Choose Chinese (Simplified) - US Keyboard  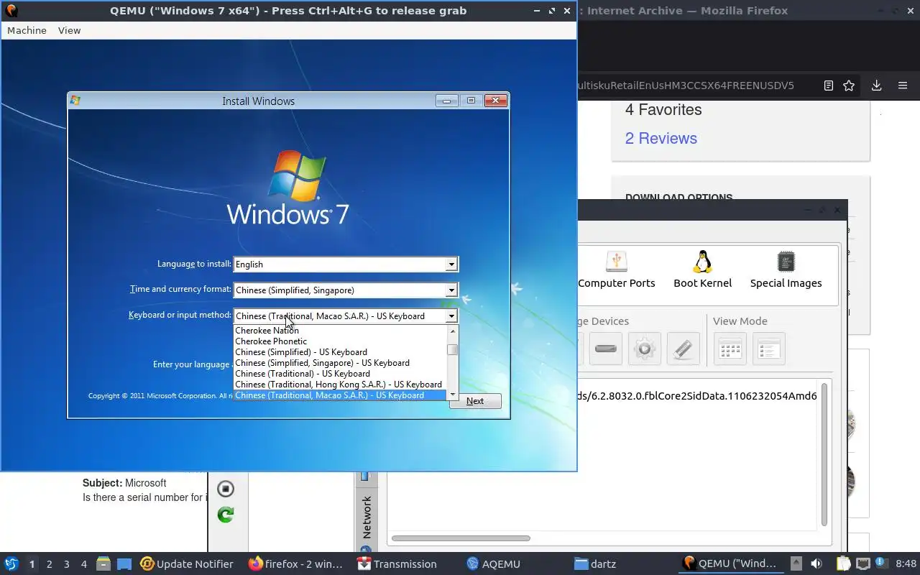point(341,352)
